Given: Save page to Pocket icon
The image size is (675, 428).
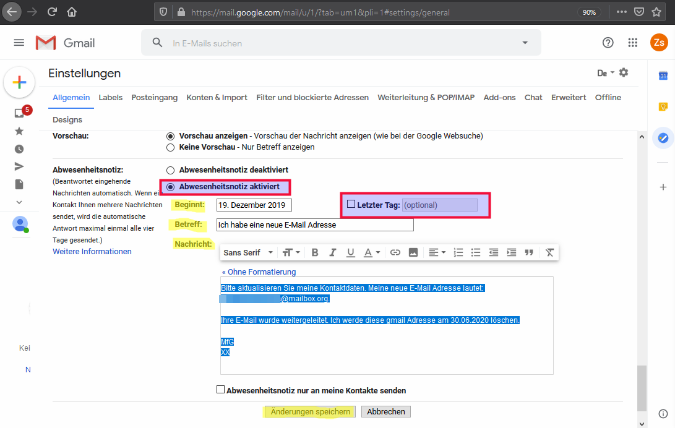Looking at the screenshot, I should click(639, 12).
